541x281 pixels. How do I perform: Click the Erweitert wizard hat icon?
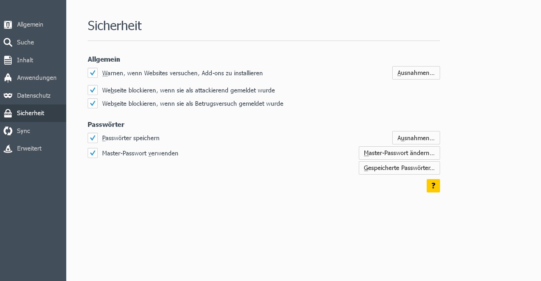pyautogui.click(x=8, y=149)
